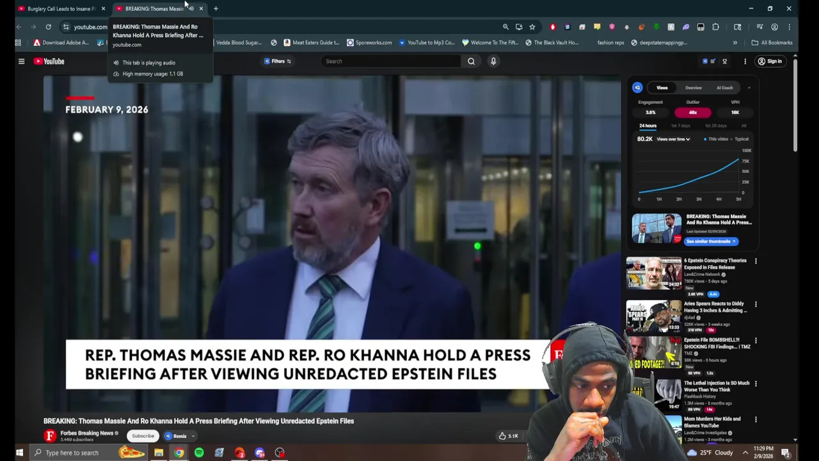The width and height of the screenshot is (819, 461).
Task: Go to the YouTube home logo
Action: click(49, 61)
